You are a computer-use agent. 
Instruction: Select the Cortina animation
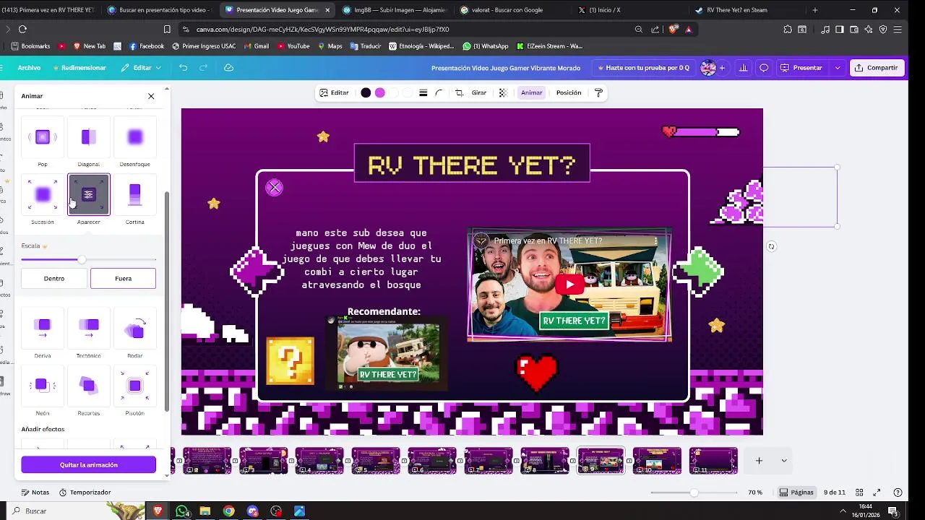[135, 194]
